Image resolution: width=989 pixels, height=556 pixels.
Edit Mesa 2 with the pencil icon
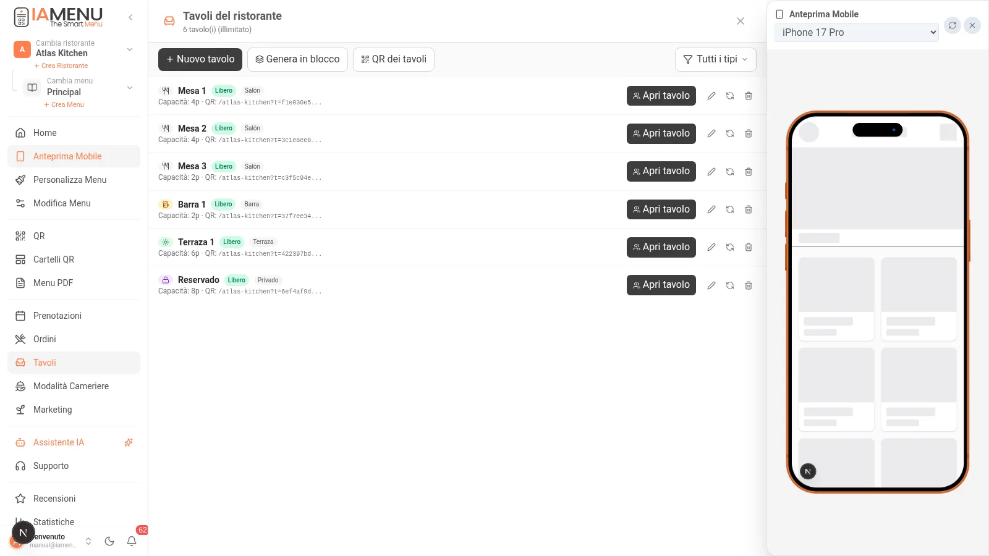coord(711,133)
